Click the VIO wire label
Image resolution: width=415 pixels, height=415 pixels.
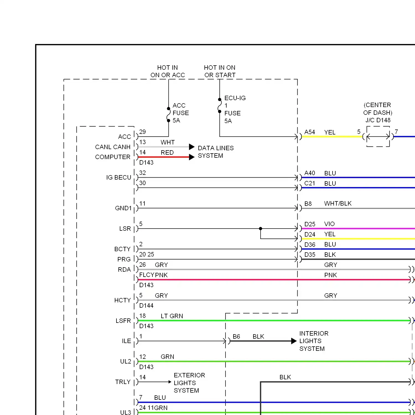point(330,224)
